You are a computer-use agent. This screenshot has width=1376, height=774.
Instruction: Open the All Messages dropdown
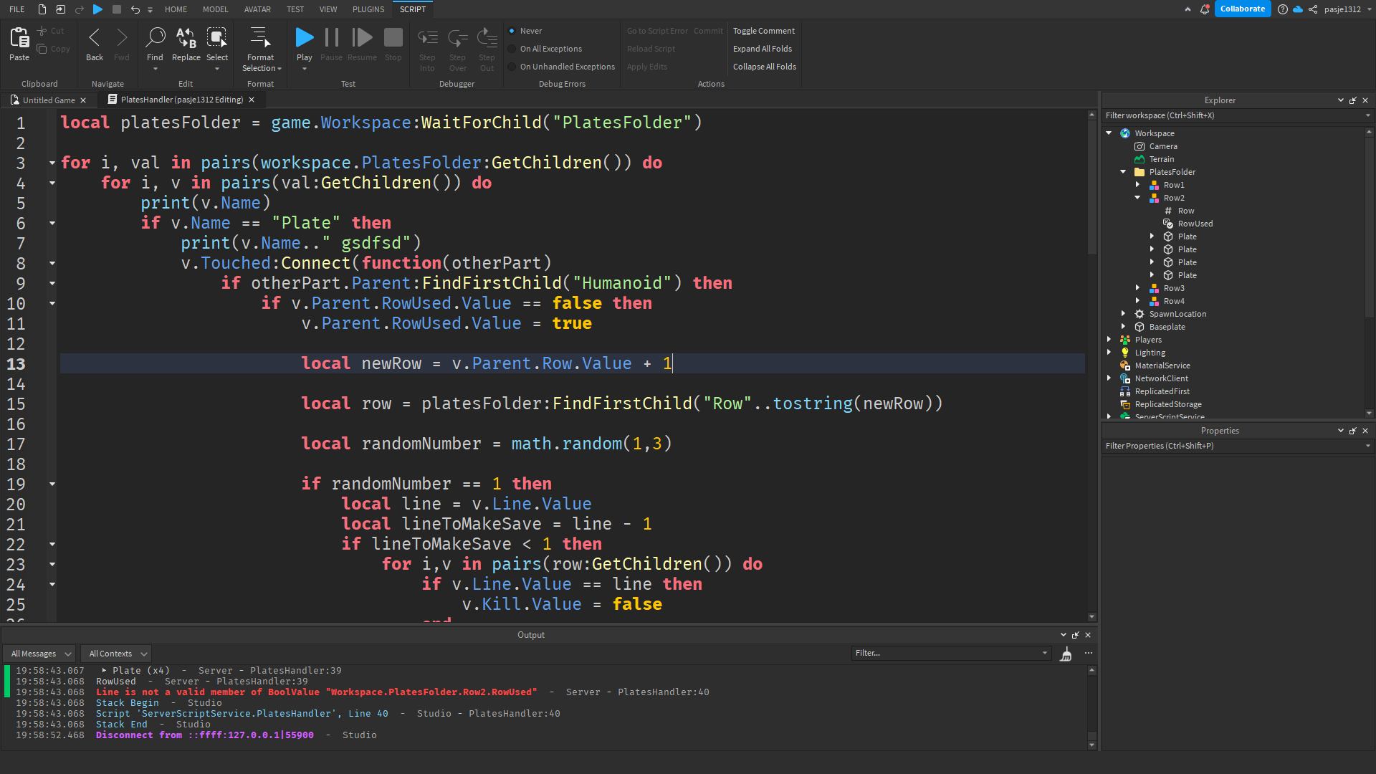coord(39,654)
